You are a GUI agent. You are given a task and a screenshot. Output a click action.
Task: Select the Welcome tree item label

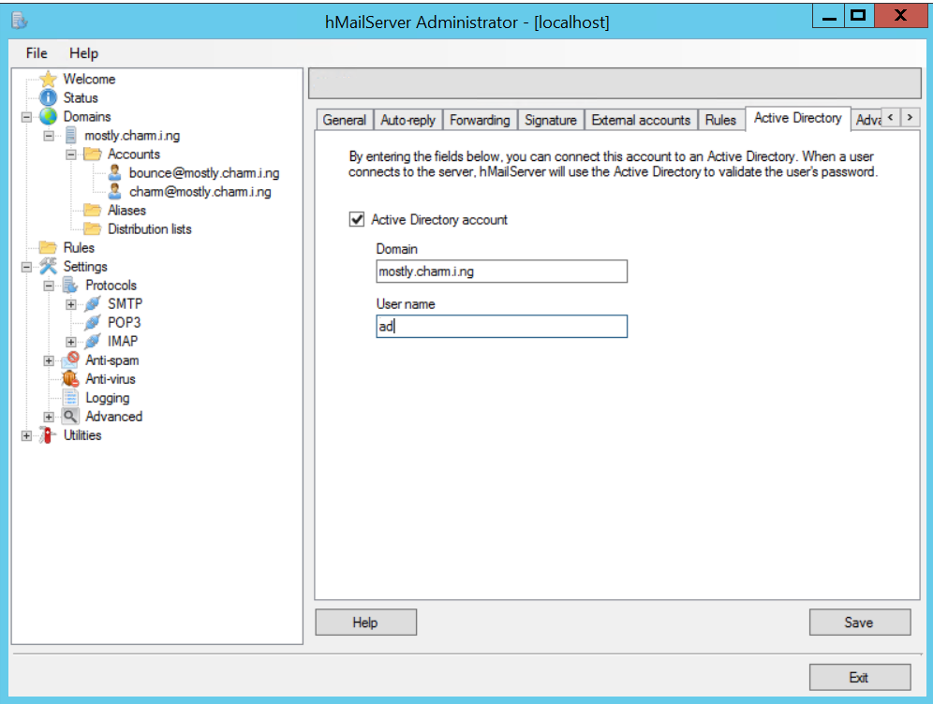(x=89, y=79)
